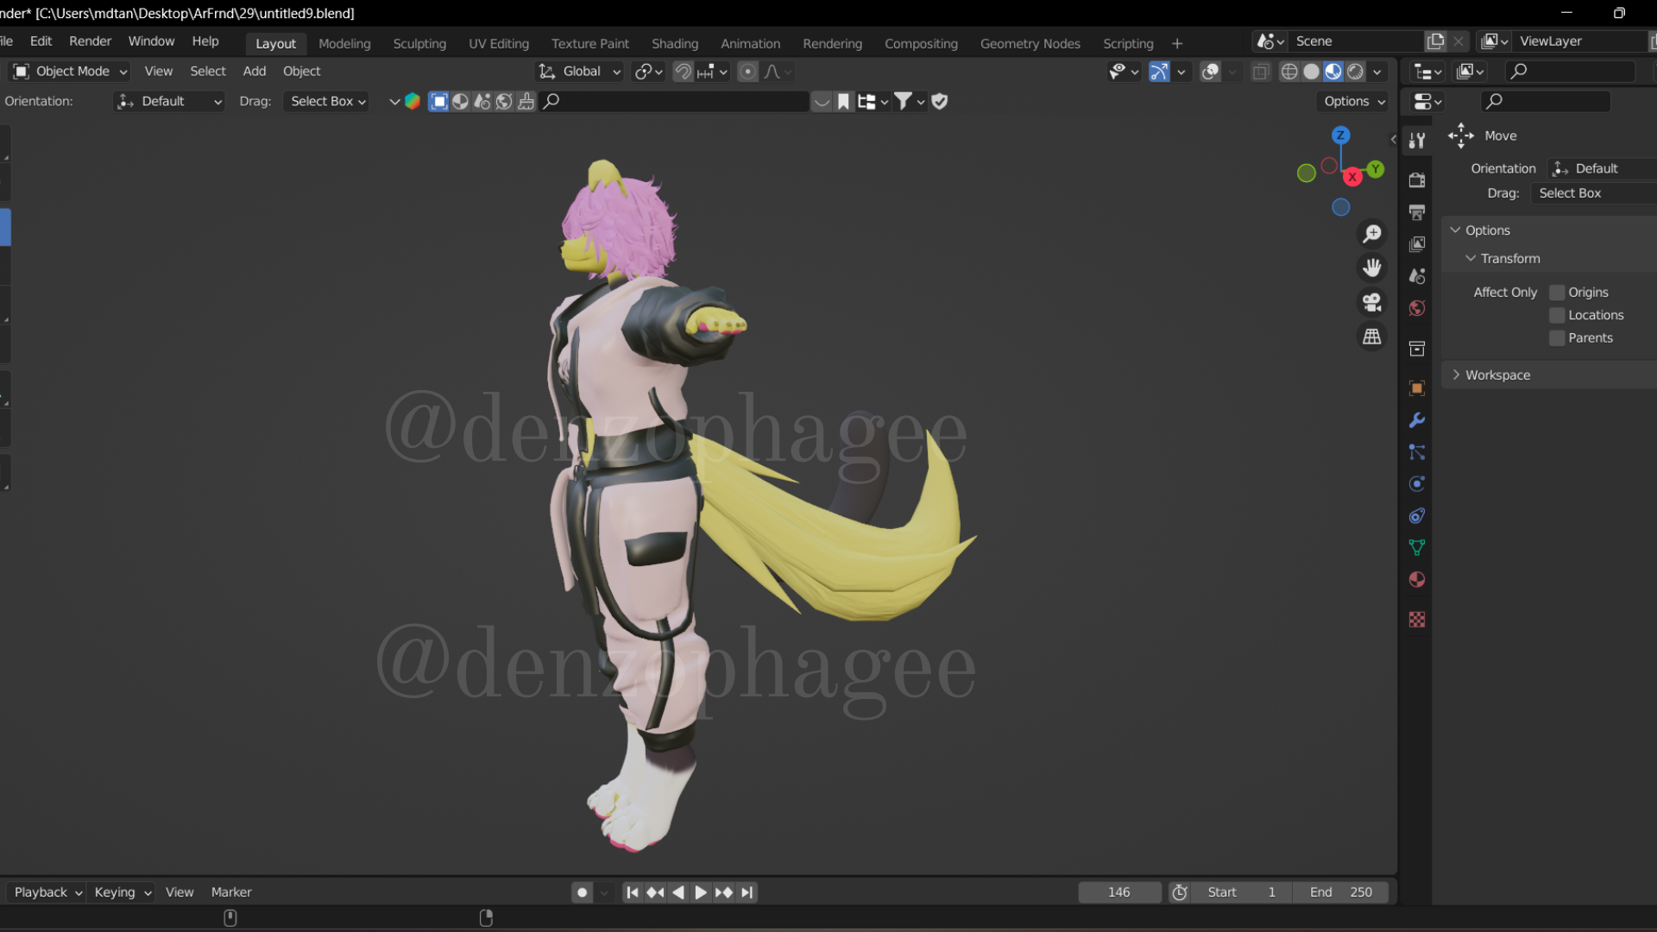
Task: Open the World properties tab
Action: 1416,308
